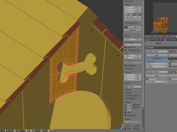Viewport: 177px width, 132px height.
Task: Enable Render Border checkbox
Action: (x=125, y=65)
